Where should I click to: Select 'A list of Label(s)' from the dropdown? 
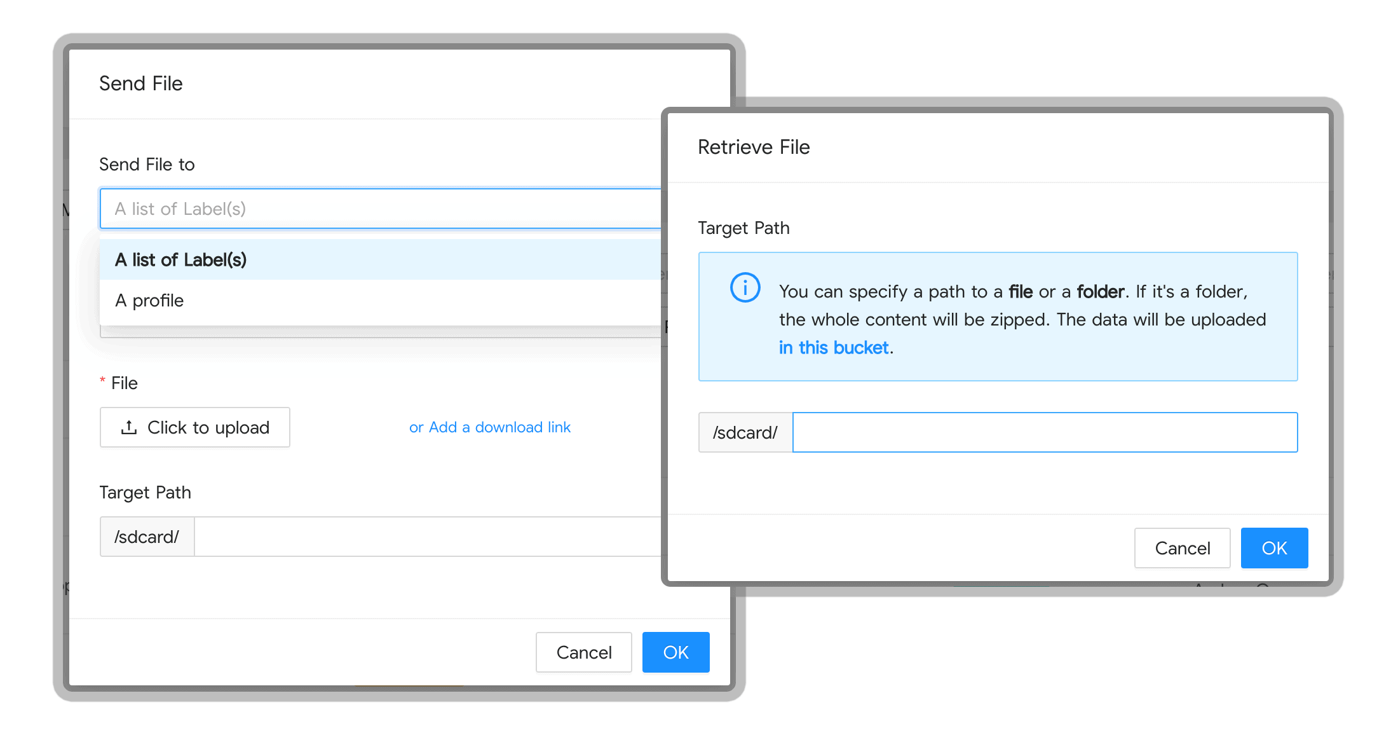click(x=180, y=260)
